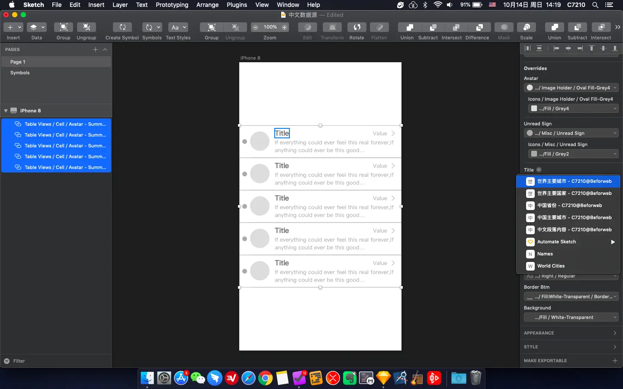Select the Symbols page

pos(56,73)
